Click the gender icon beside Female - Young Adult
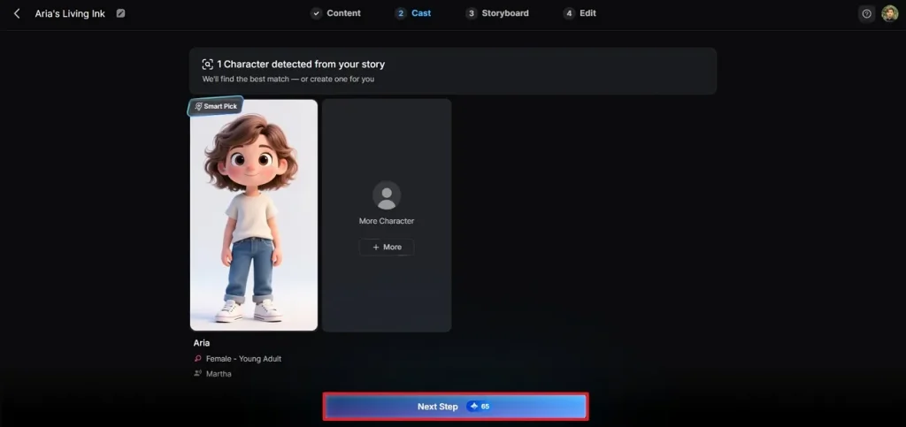The image size is (906, 427). pos(197,359)
